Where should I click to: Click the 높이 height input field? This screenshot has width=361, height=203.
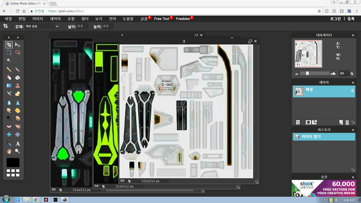[108, 26]
